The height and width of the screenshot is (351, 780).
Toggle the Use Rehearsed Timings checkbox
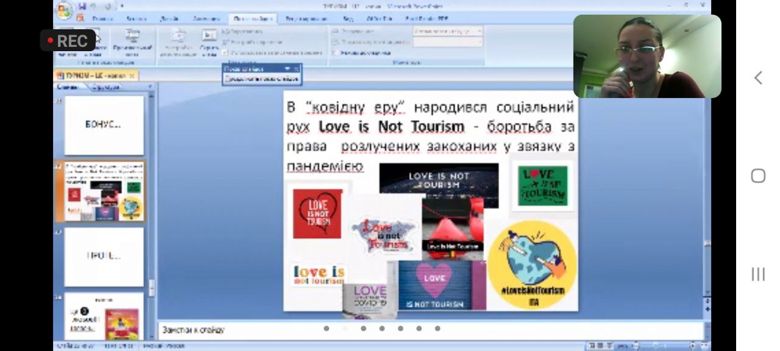pos(224,53)
